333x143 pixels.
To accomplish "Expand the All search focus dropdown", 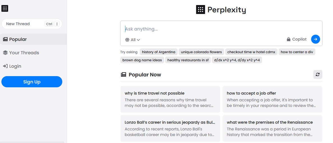I will coord(133,40).
